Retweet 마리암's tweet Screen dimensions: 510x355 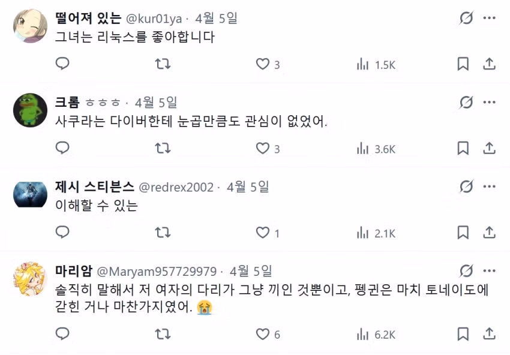coord(163,335)
